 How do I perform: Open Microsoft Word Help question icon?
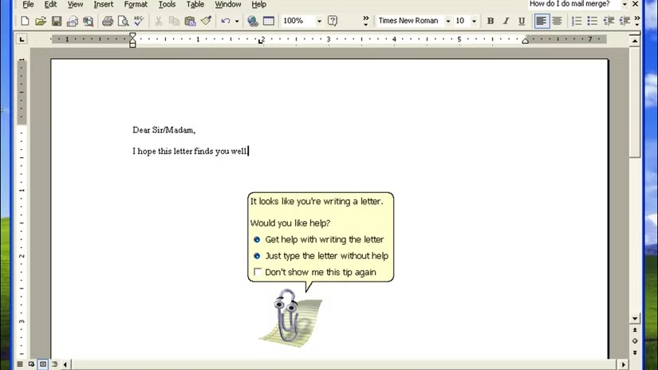333,21
